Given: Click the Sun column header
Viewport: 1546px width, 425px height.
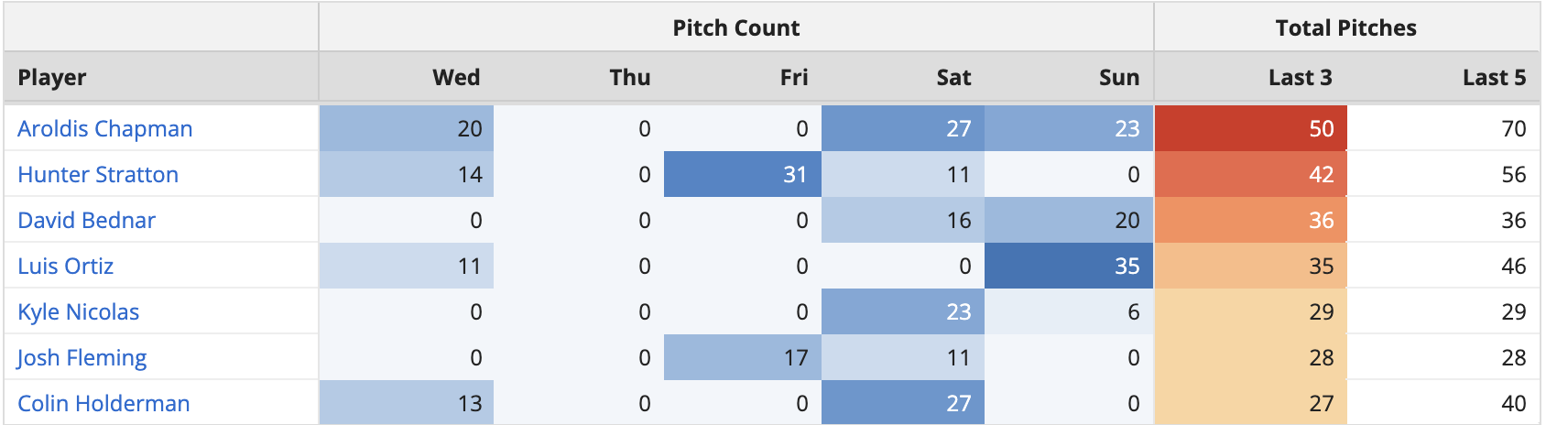Looking at the screenshot, I should (x=1119, y=77).
